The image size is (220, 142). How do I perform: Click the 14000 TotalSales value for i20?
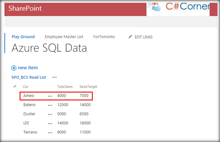(63, 123)
